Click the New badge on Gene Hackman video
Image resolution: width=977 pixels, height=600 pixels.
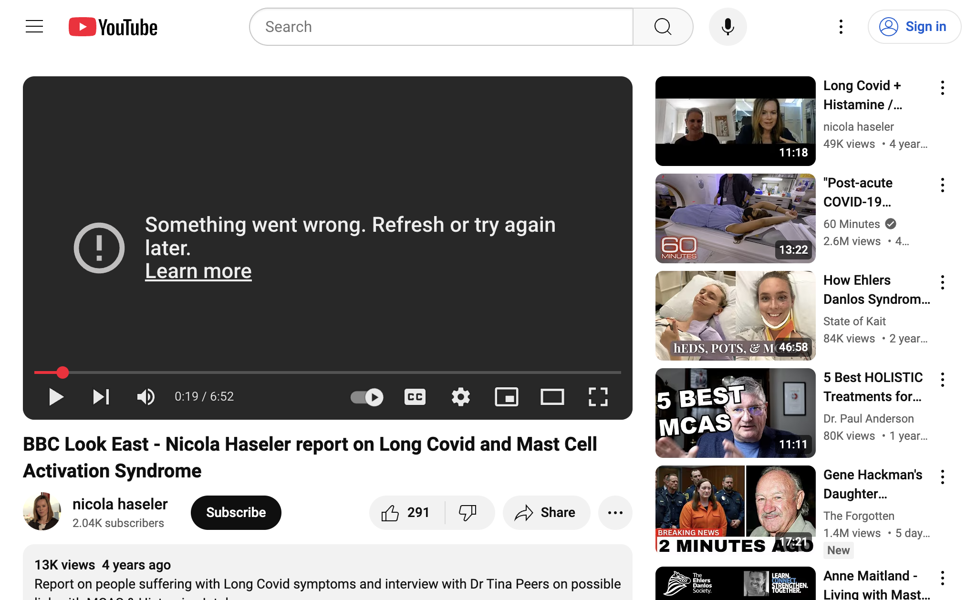click(x=838, y=550)
